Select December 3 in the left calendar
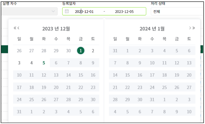Image resolution: width=205 pixels, height=124 pixels. coord(19,63)
